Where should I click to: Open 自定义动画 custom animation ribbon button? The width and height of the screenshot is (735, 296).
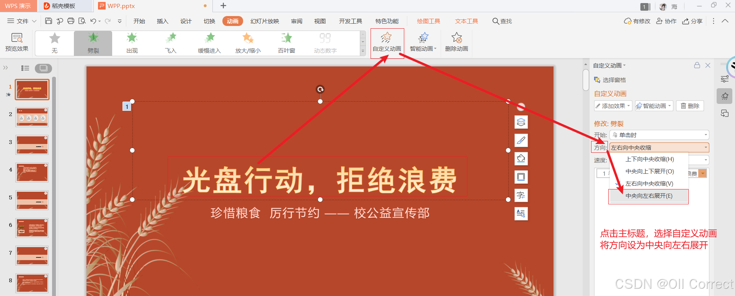387,42
